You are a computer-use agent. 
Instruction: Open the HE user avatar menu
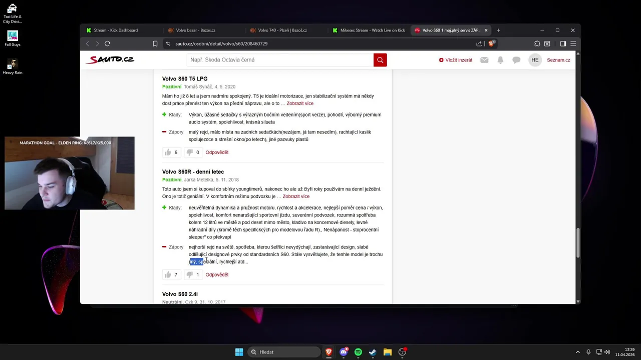point(535,60)
